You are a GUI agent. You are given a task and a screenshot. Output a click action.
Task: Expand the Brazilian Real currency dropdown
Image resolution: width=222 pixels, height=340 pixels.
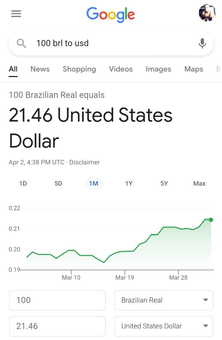pyautogui.click(x=164, y=300)
